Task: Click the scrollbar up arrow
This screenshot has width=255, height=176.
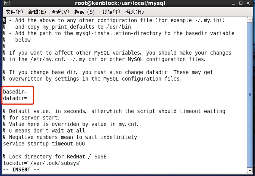Action: [x=250, y=20]
